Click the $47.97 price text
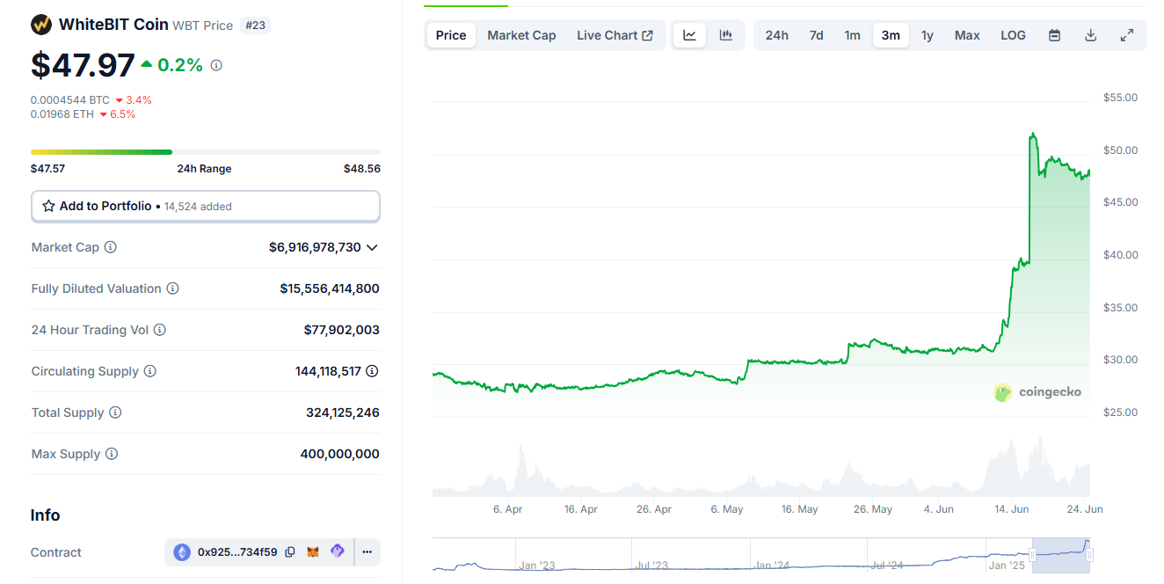Screen dimensions: 1164x584 click(x=83, y=65)
